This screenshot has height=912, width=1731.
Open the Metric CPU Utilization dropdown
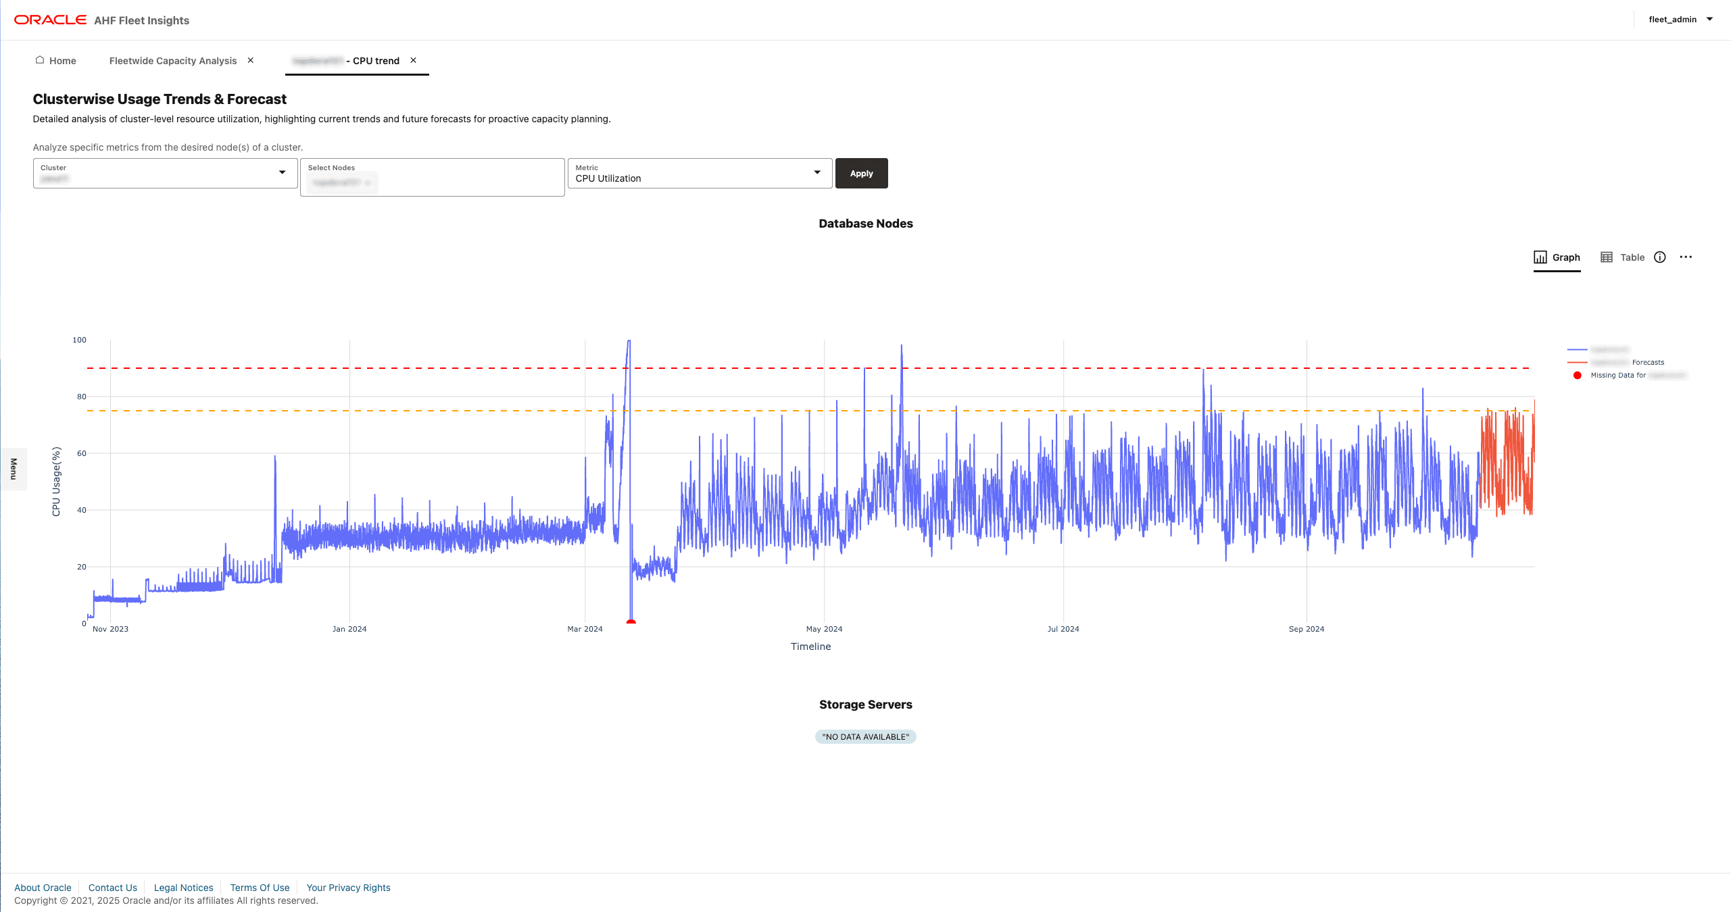[817, 173]
